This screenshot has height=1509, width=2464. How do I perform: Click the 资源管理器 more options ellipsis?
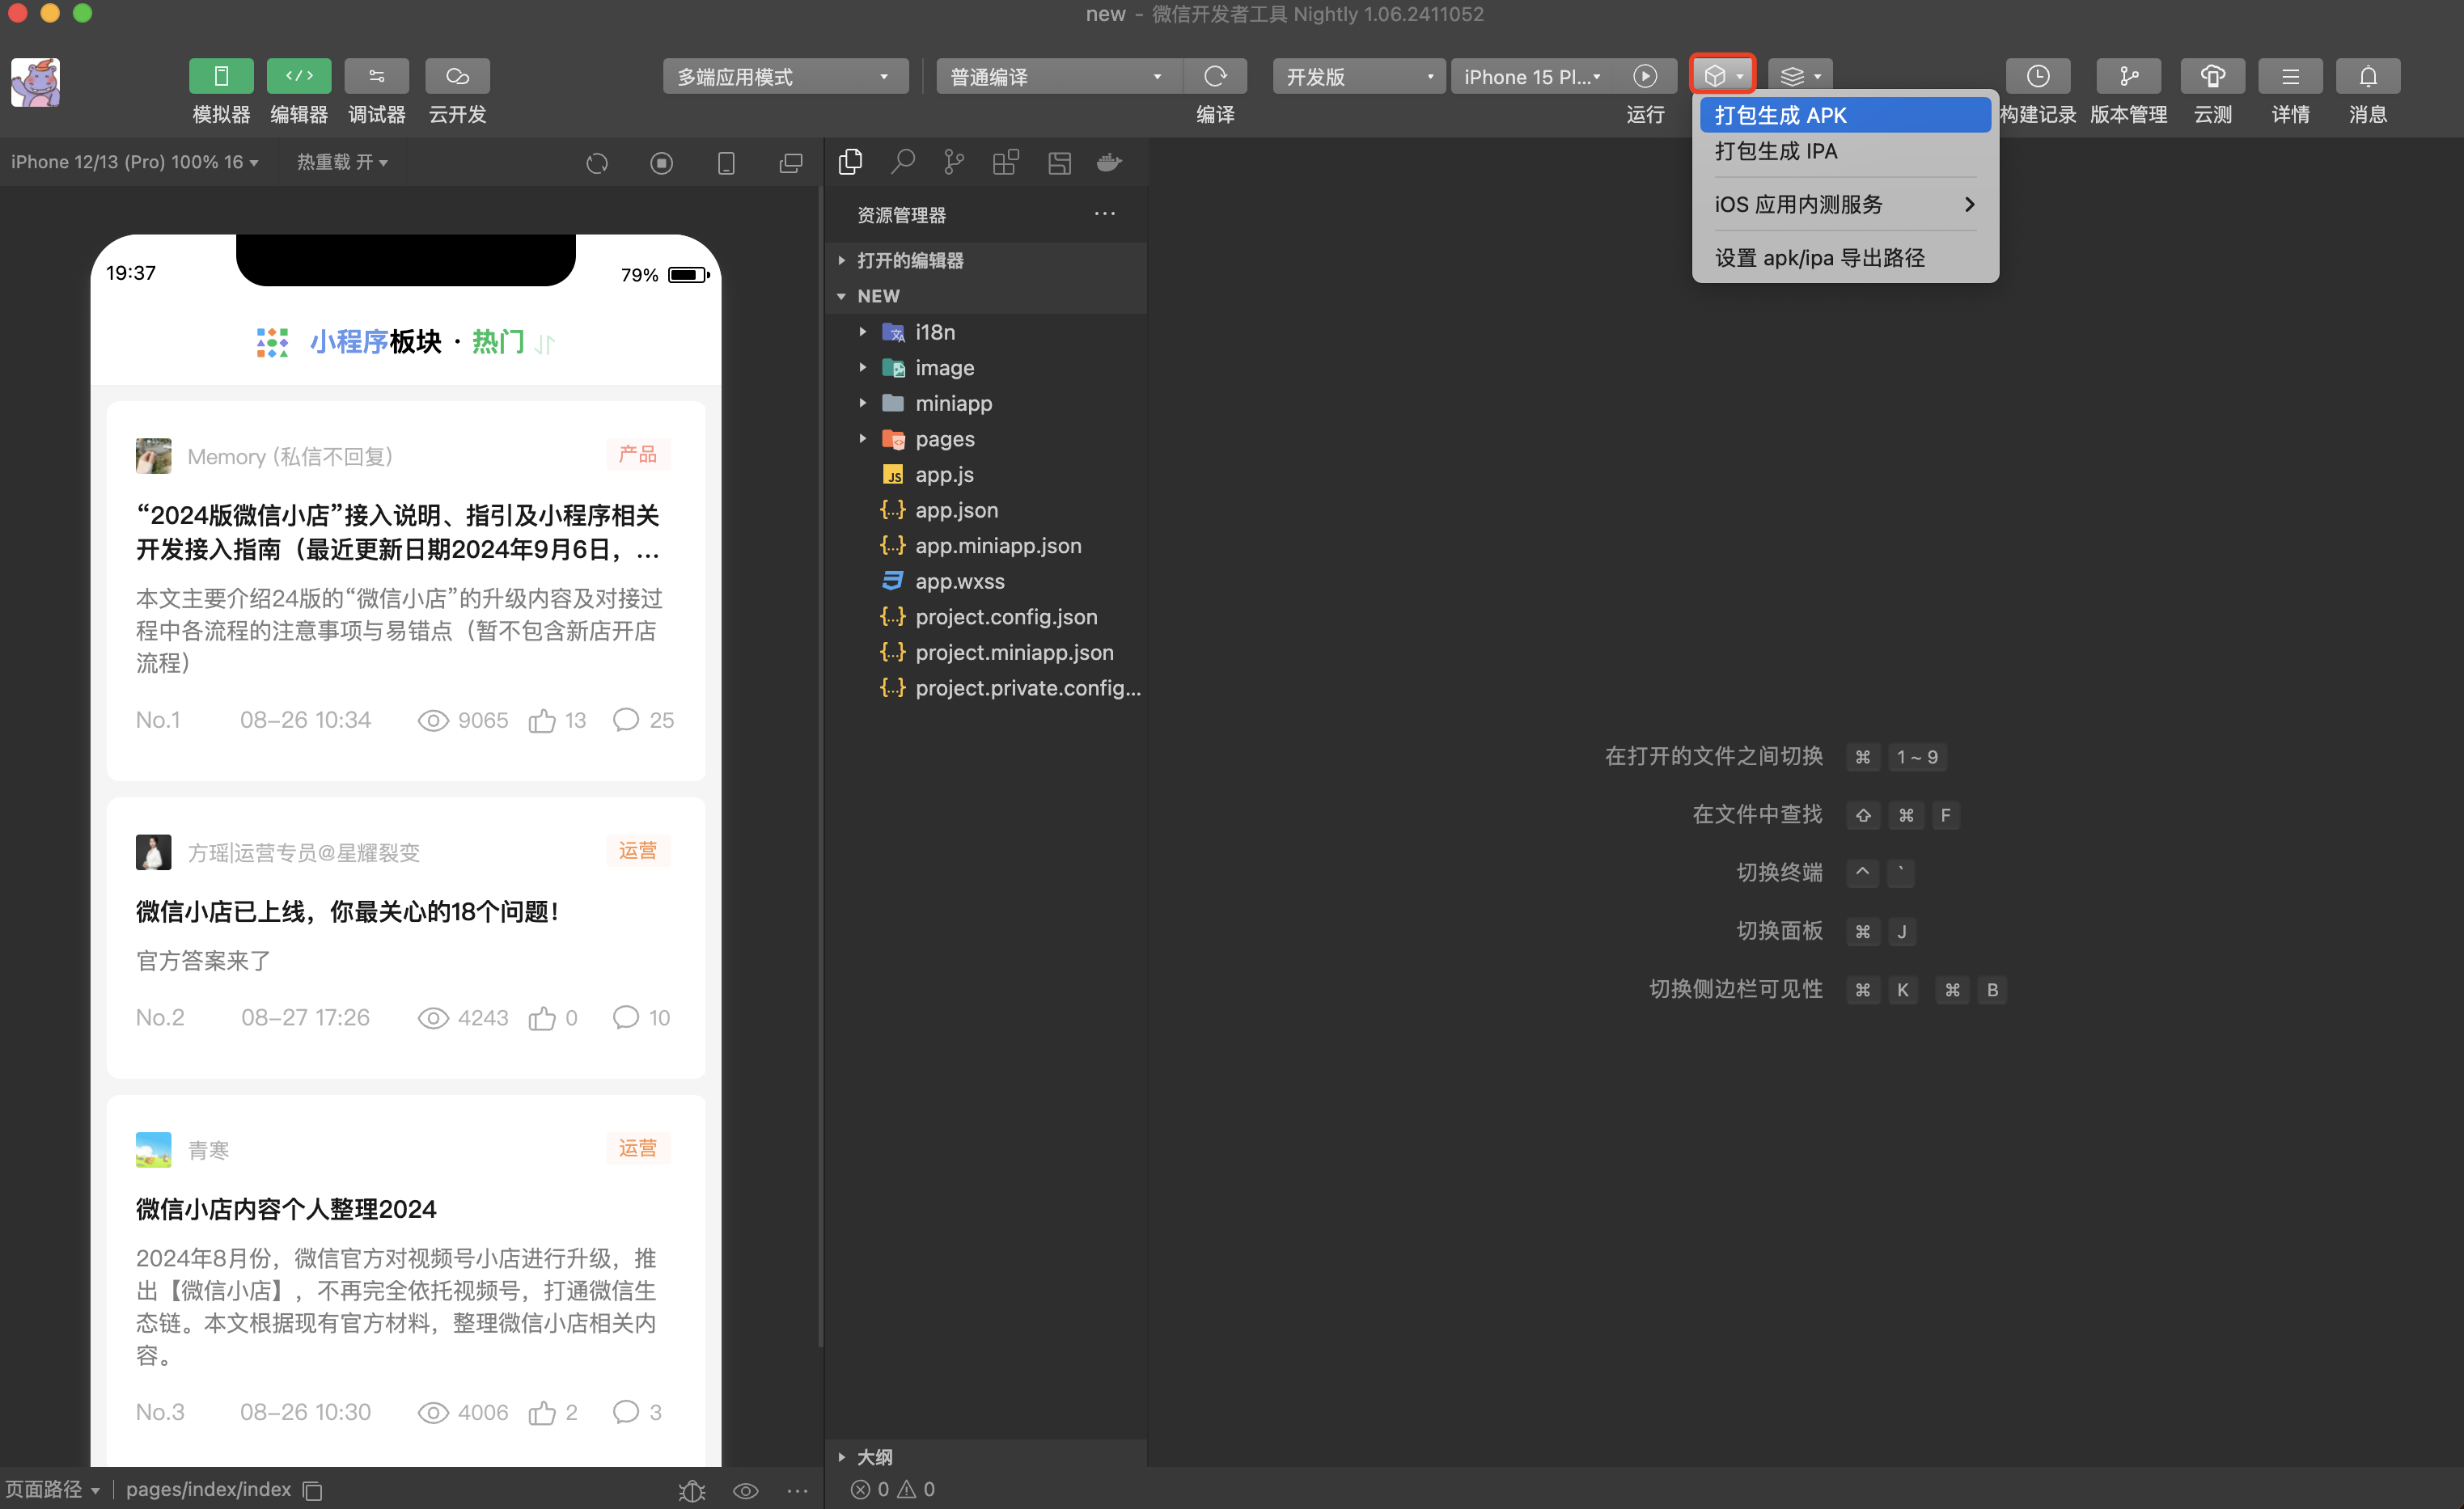tap(1104, 214)
